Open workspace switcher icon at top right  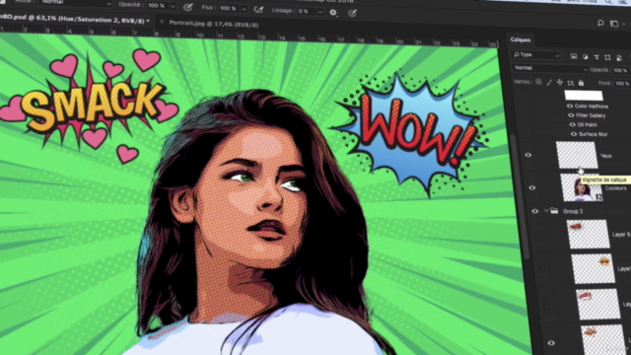coord(614,24)
